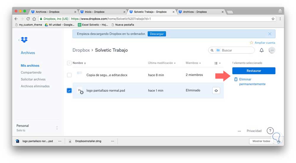296x163 pixels.
Task: Select the logo pantallazo normal.psd file name
Action: click(x=106, y=91)
